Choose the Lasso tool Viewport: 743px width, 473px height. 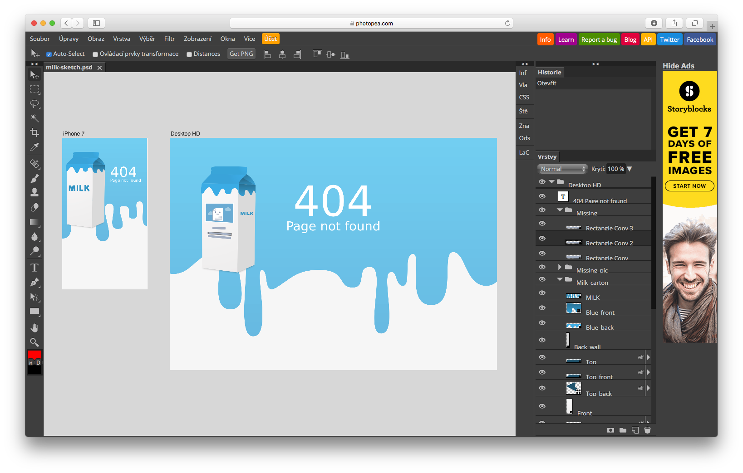[x=34, y=104]
